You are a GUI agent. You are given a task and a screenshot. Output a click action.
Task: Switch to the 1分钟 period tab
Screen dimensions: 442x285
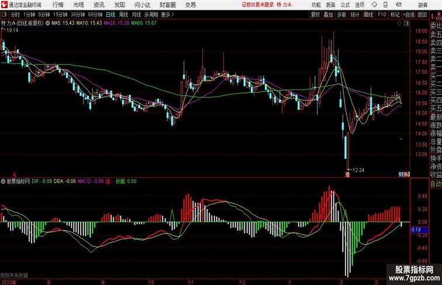click(x=29, y=15)
